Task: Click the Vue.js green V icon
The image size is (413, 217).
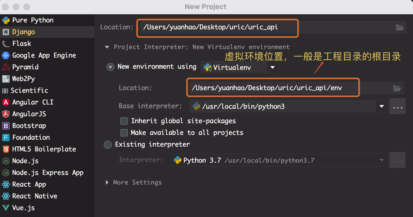Action: click(x=6, y=208)
